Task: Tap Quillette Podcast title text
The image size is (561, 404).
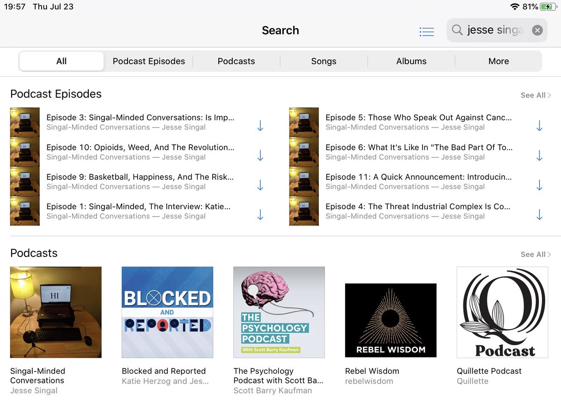Action: click(489, 371)
